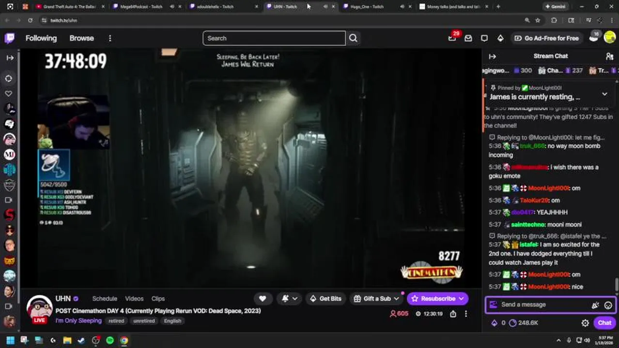This screenshot has width=619, height=348.
Task: Open a new browser tab
Action: click(498, 7)
